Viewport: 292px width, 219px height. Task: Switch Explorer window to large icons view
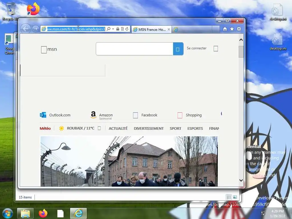235,197
